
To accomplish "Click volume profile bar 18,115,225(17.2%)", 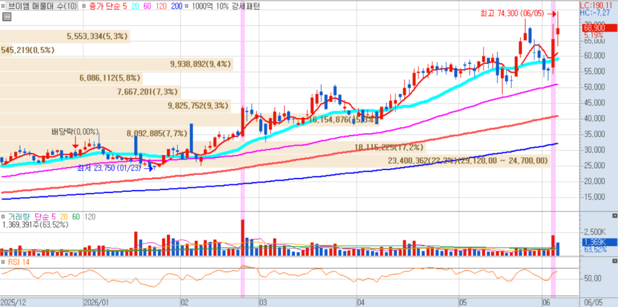I will (213, 148).
